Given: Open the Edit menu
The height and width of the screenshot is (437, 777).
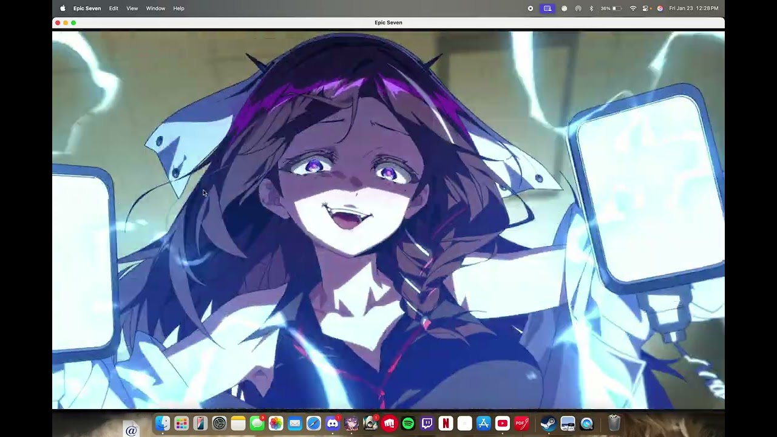Looking at the screenshot, I should click(x=114, y=8).
